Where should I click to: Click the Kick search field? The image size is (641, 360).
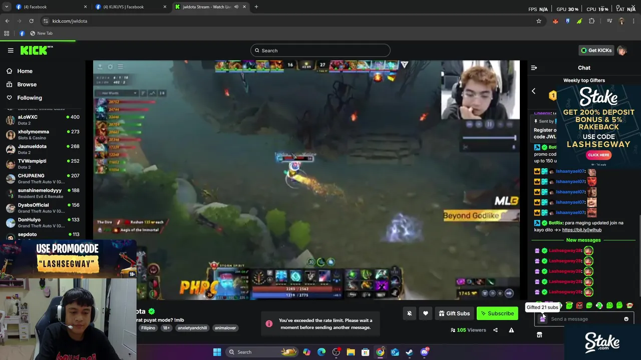coord(320,50)
